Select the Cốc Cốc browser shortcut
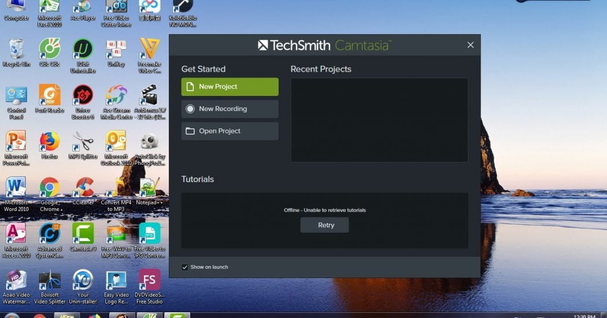Viewport: 607px width, 318px height. point(50,53)
